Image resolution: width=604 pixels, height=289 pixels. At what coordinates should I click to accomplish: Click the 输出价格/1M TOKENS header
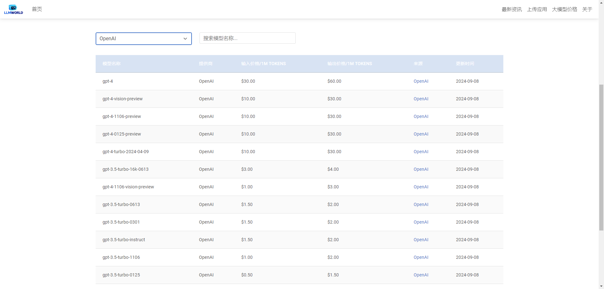350,64
